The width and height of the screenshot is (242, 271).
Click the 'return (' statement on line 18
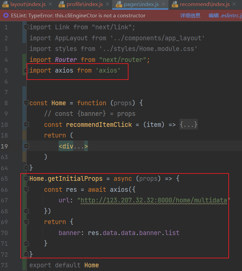click(59, 135)
